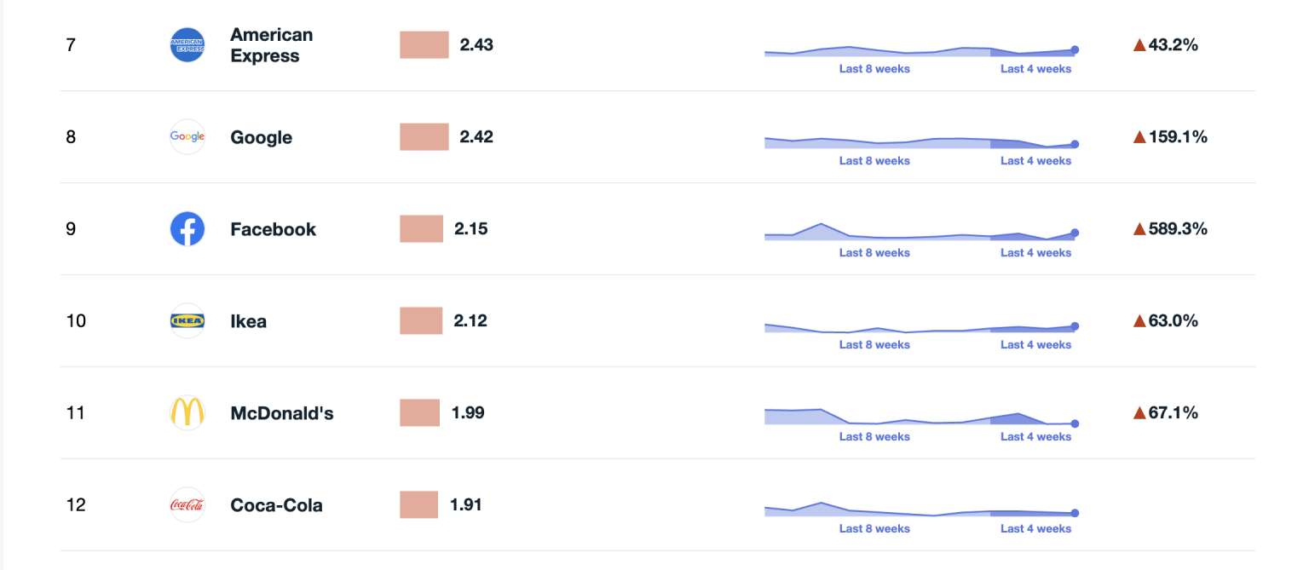The image size is (1309, 570).
Task: Open the Coca-Cola brand name link
Action: (x=276, y=505)
